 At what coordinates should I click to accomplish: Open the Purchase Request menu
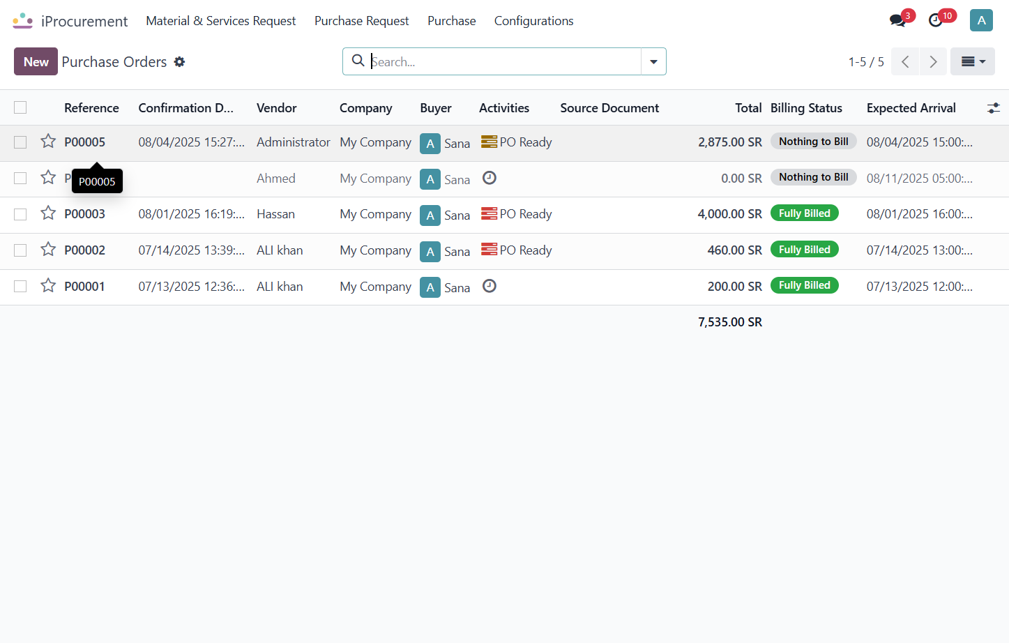362,21
